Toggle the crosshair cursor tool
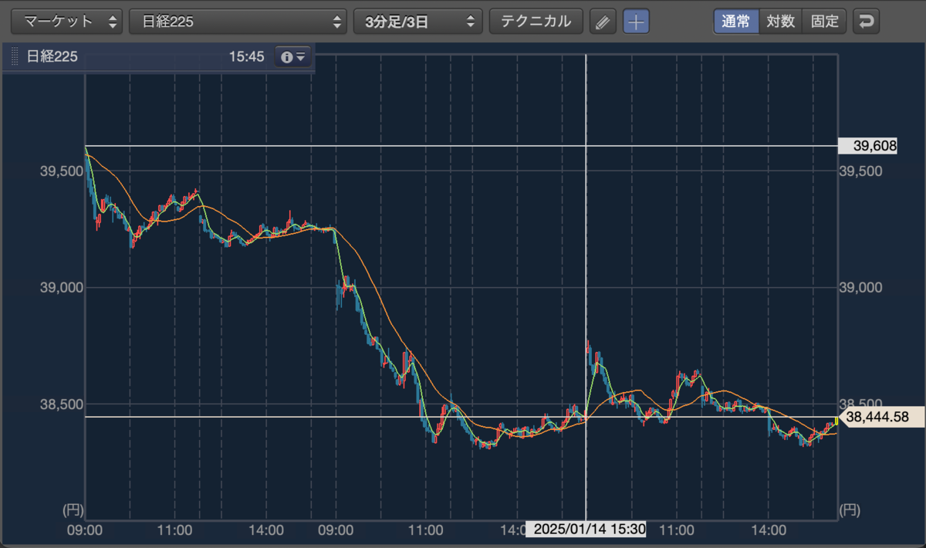 coord(636,22)
